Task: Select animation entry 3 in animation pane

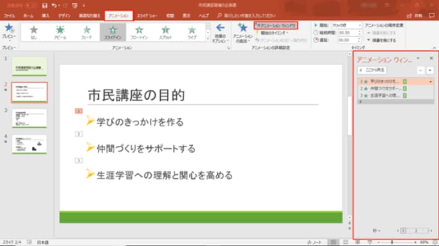Action: pyautogui.click(x=395, y=95)
